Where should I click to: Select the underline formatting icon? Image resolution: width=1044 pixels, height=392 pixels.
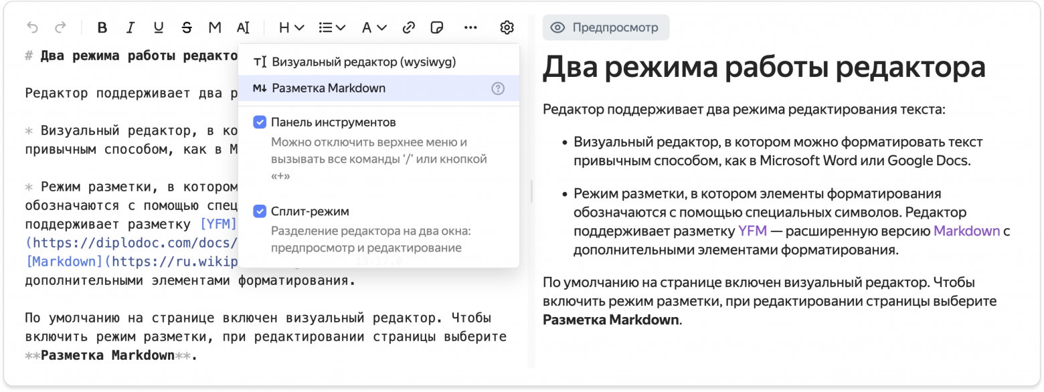pyautogui.click(x=159, y=27)
